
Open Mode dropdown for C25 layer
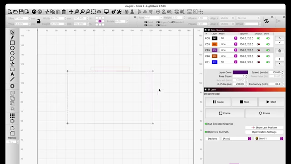pos(228,50)
